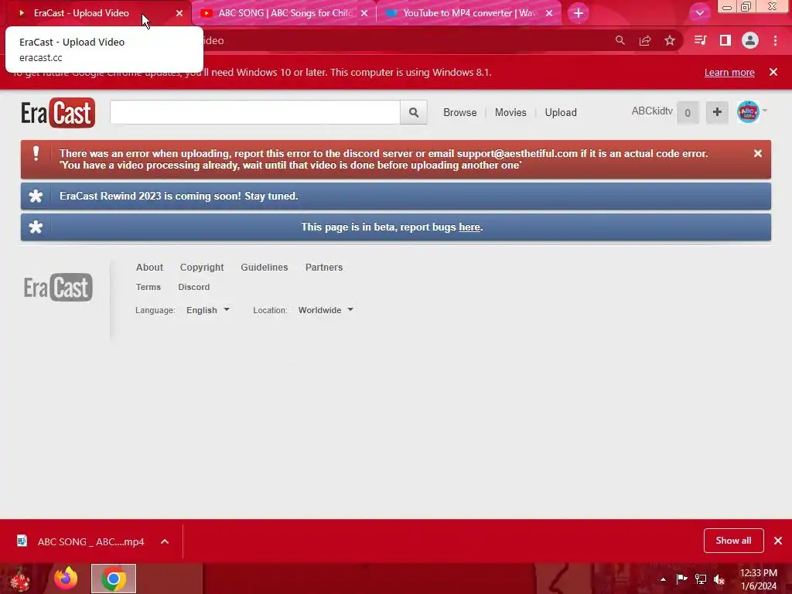Screen dimensions: 792x594
Task: Dismiss the red upload error alert
Action: [x=757, y=154]
